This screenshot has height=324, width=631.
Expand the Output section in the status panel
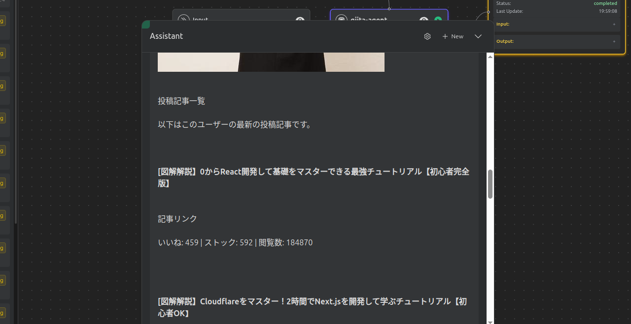point(614,41)
